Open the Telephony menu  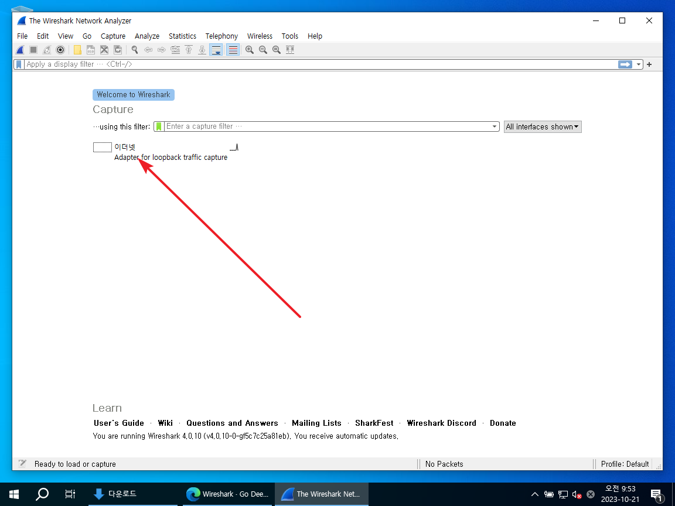[221, 36]
